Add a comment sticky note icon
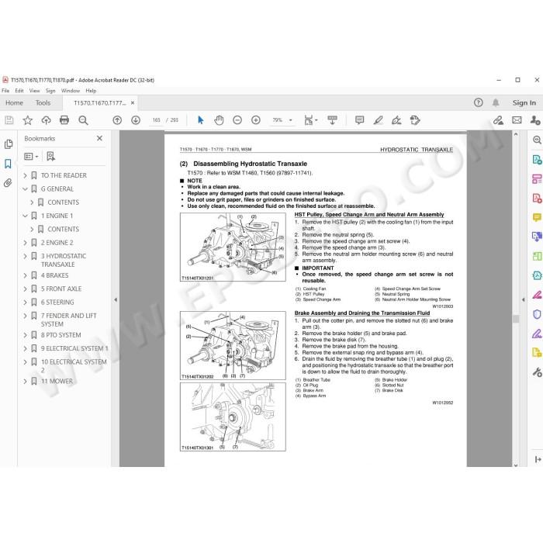Viewport: 543px width, 543px height. [360, 120]
